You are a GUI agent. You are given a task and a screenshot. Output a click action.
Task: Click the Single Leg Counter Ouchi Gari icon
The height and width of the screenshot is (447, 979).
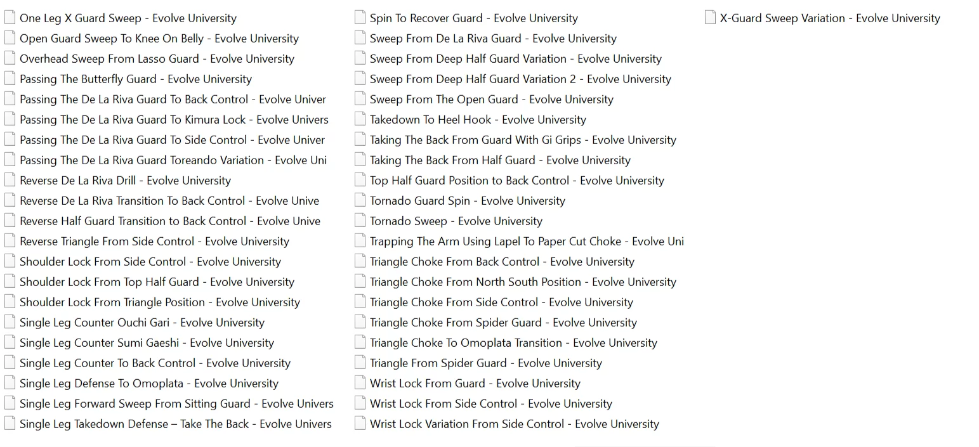[x=10, y=322]
